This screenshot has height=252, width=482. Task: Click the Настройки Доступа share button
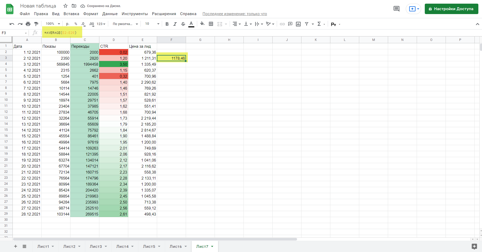(451, 9)
